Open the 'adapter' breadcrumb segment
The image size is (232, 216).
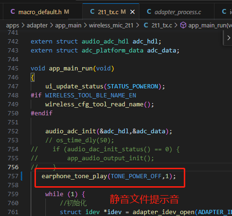coord(37,26)
